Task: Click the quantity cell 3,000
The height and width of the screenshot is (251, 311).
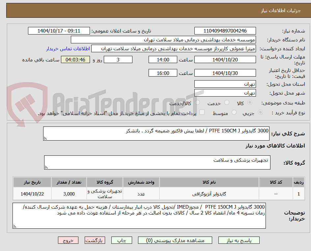Action: (69, 194)
